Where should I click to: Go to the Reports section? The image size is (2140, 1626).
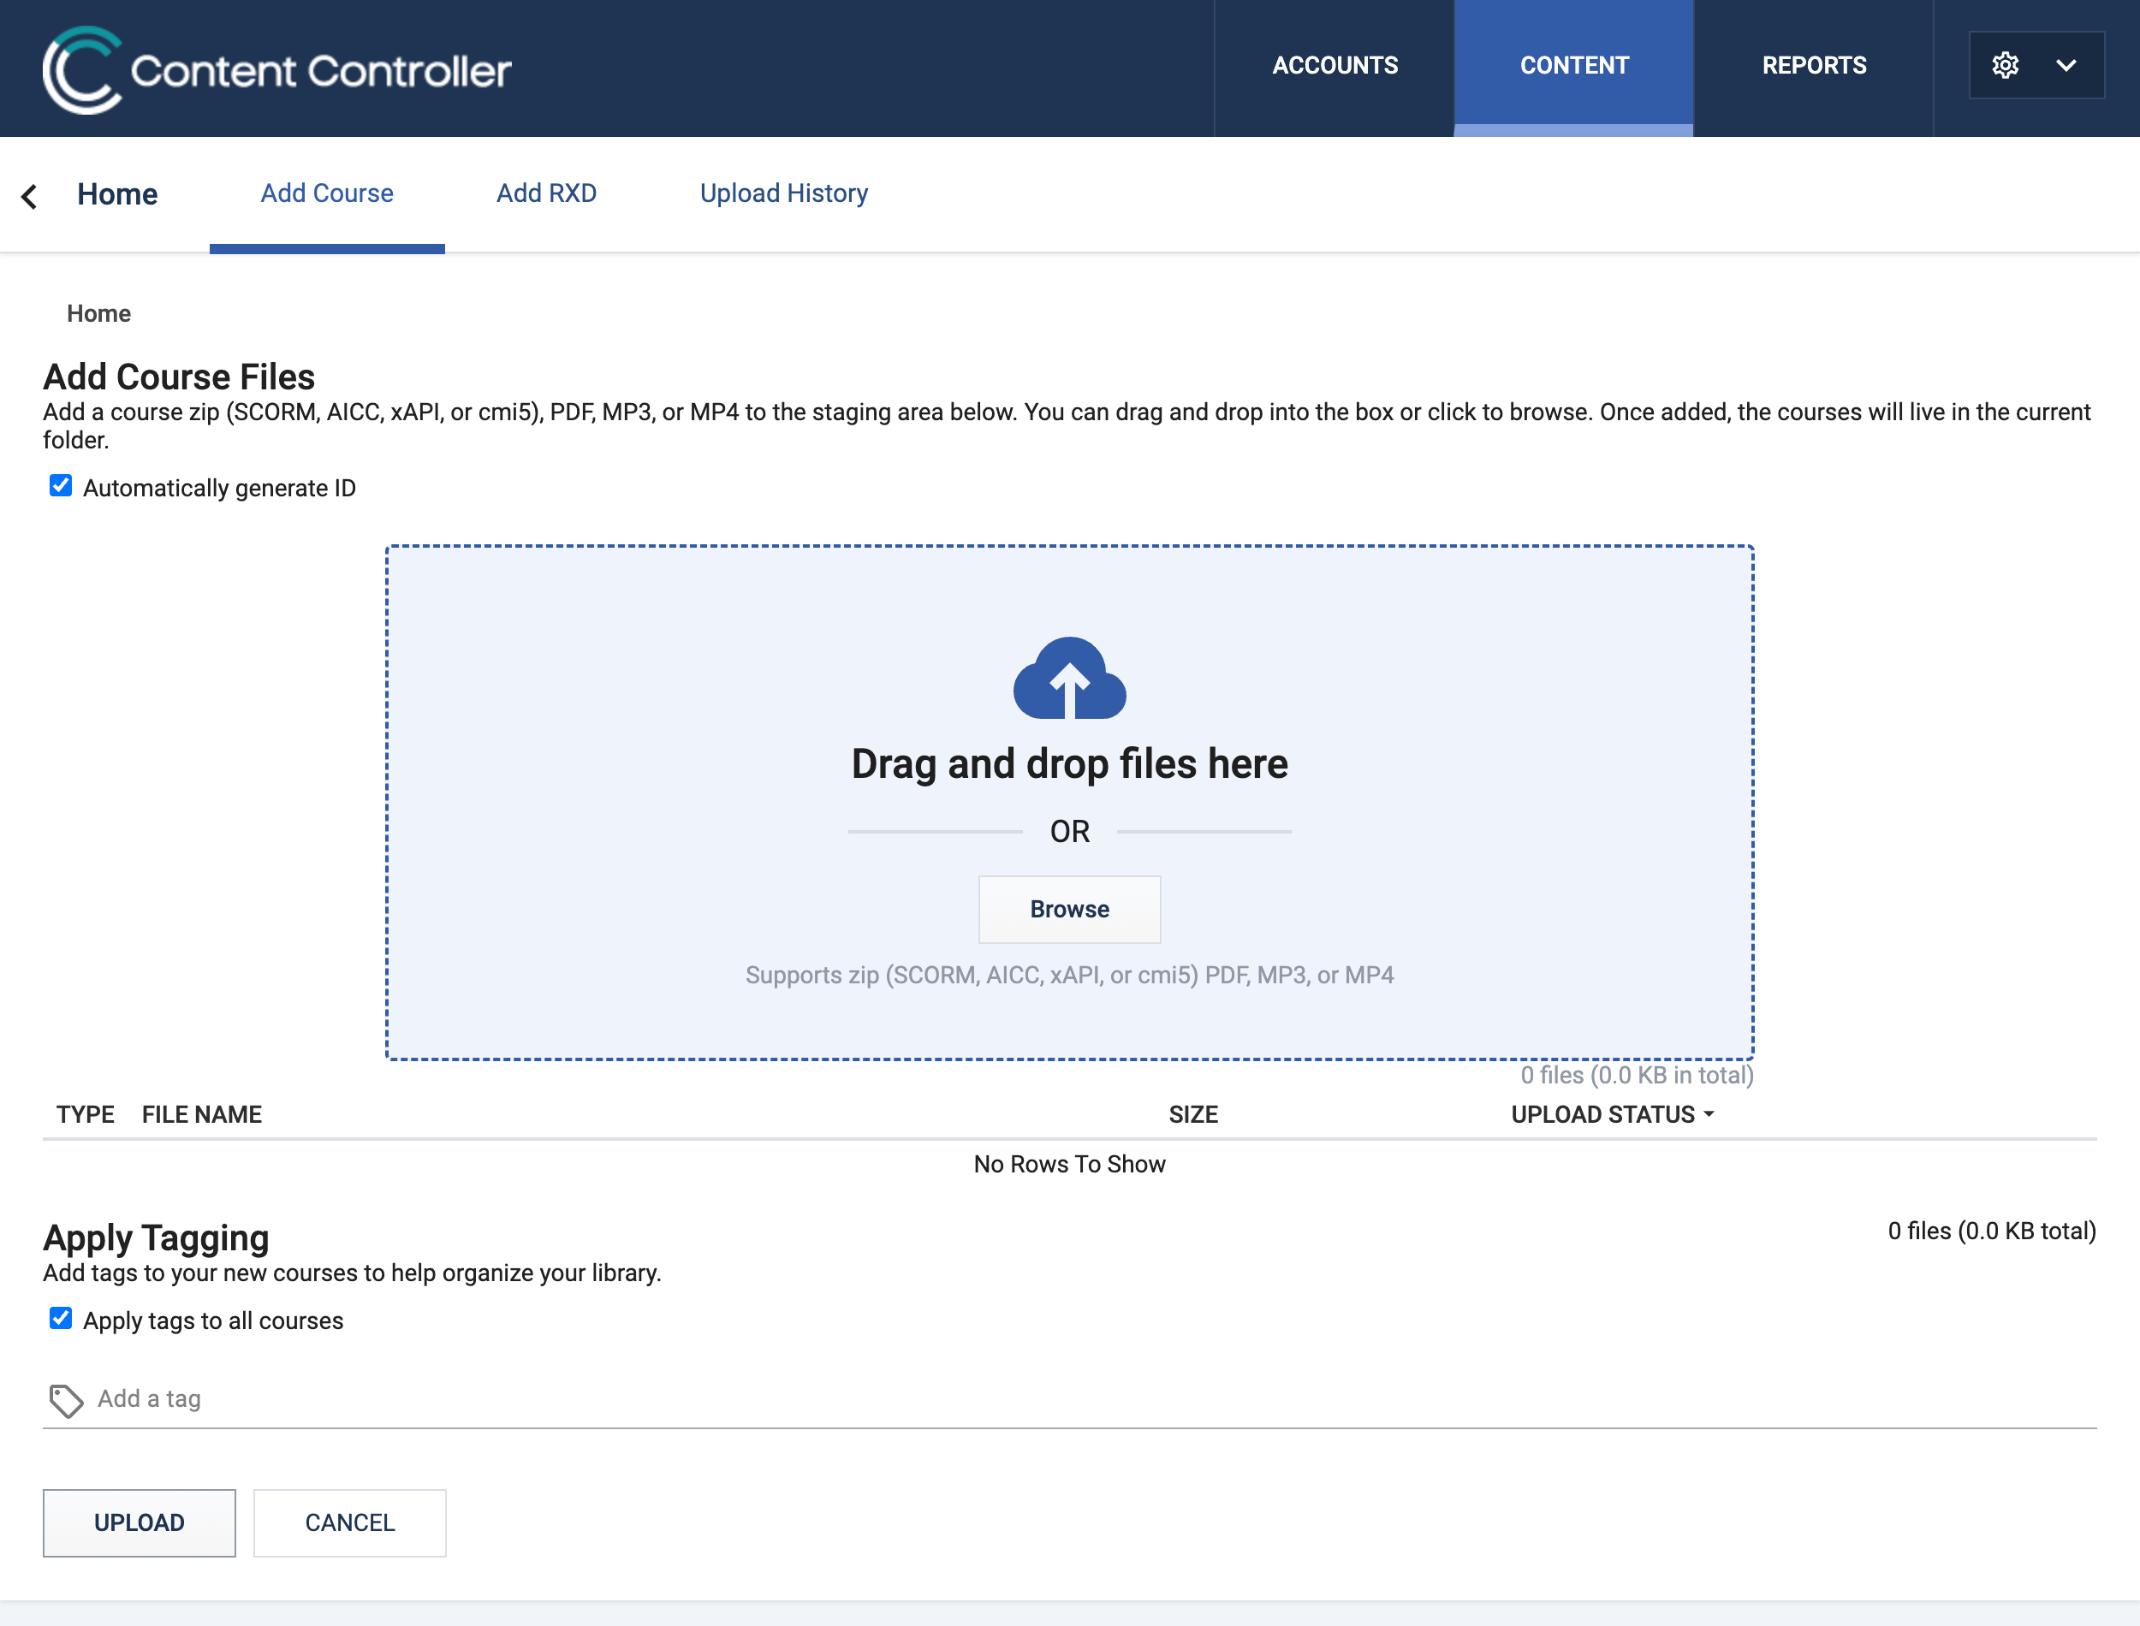(x=1813, y=66)
